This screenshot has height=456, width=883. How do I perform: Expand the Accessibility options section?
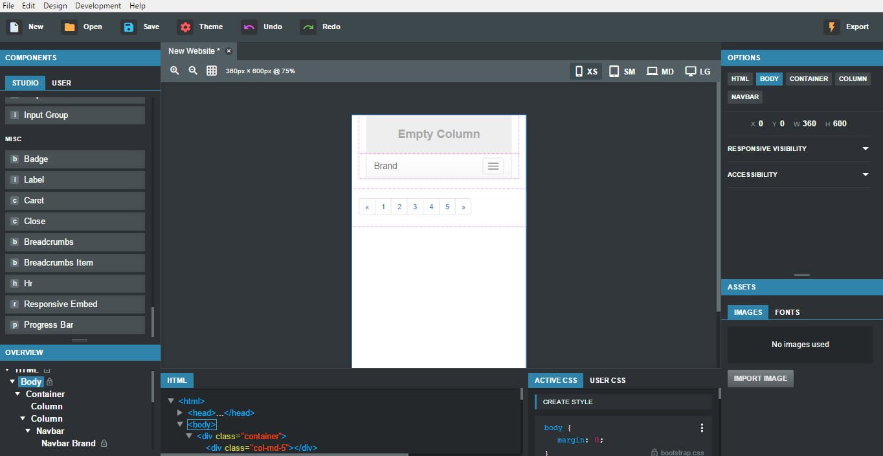(x=866, y=175)
